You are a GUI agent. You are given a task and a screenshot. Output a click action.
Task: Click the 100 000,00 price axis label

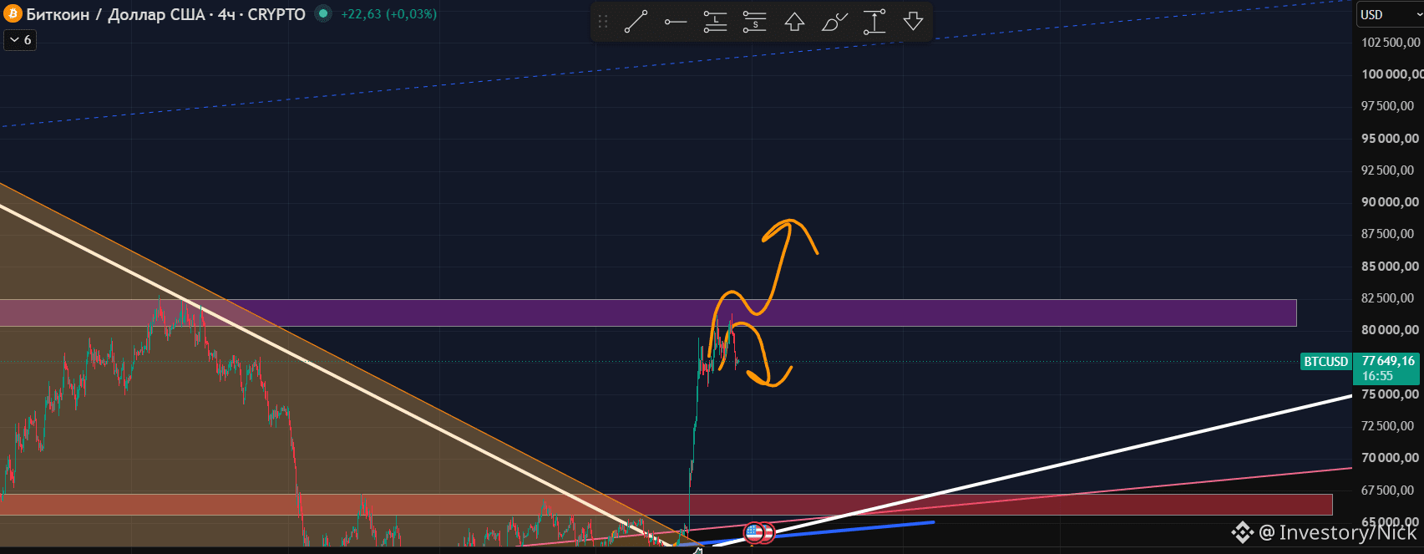(x=1391, y=74)
